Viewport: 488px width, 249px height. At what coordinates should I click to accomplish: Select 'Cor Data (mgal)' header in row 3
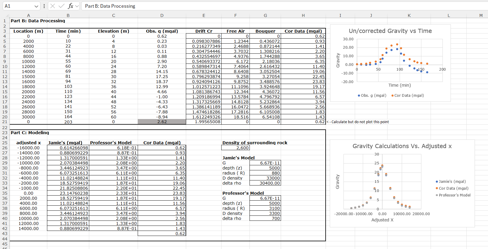[x=303, y=31]
